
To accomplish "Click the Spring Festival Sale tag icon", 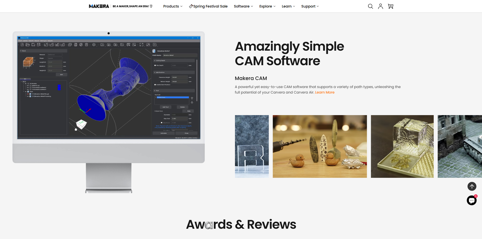I will click(x=191, y=6).
